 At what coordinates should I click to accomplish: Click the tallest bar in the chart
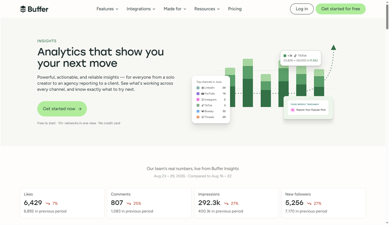(247, 83)
